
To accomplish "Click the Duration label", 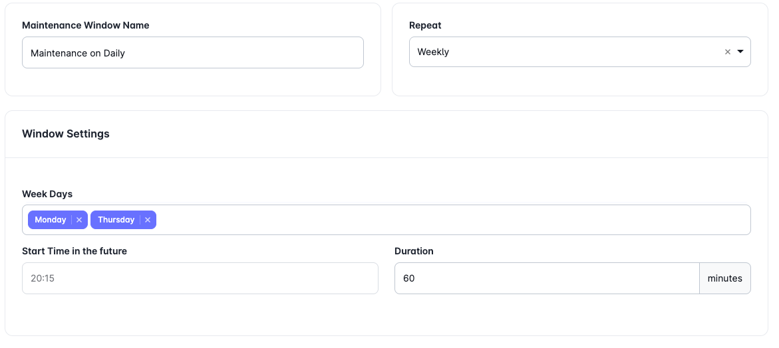I will pos(414,251).
